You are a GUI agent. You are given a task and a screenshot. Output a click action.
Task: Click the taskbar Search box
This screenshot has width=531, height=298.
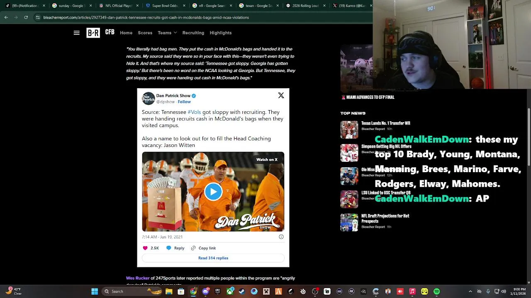click(131, 291)
